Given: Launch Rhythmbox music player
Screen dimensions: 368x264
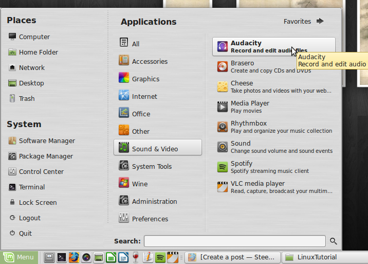Looking at the screenshot, I should pyautogui.click(x=273, y=127).
